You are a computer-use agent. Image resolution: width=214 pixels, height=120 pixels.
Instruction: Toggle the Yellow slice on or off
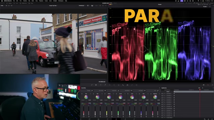pyautogui.click(x=105, y=94)
